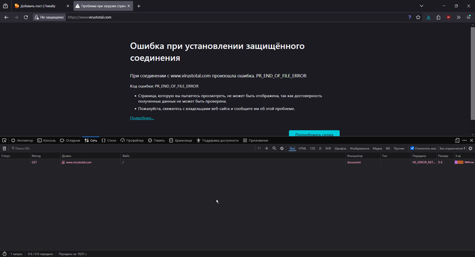Image resolution: width=475 pixels, height=257 pixels.
Task: Go back using the browser back arrow
Action: pyautogui.click(x=6, y=17)
